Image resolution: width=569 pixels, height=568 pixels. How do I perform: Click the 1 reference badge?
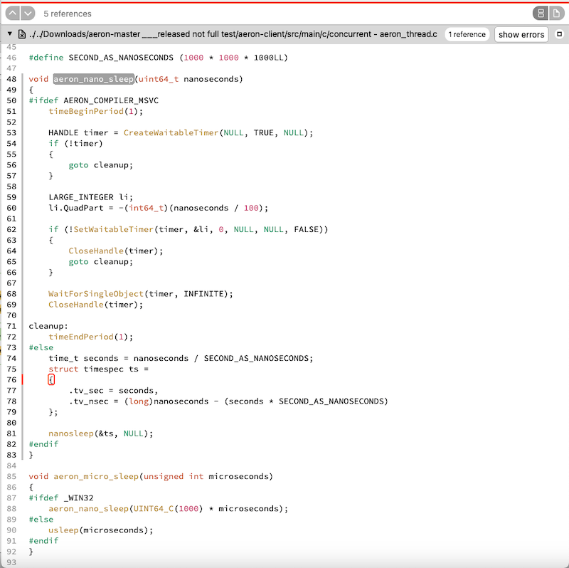(x=467, y=34)
